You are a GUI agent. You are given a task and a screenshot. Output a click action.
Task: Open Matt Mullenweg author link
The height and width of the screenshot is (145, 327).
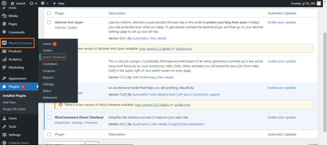coord(144,77)
